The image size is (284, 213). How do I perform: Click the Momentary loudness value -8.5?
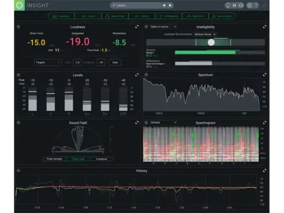pos(119,43)
